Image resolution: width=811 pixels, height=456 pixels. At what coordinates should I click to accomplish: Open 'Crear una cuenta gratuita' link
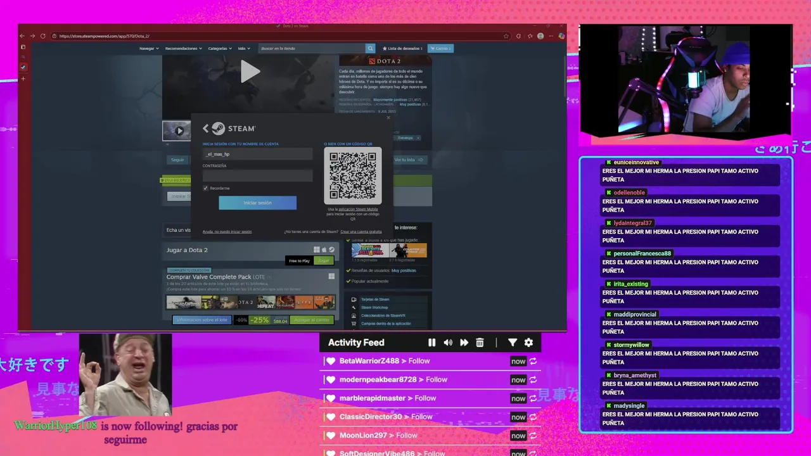[361, 232]
